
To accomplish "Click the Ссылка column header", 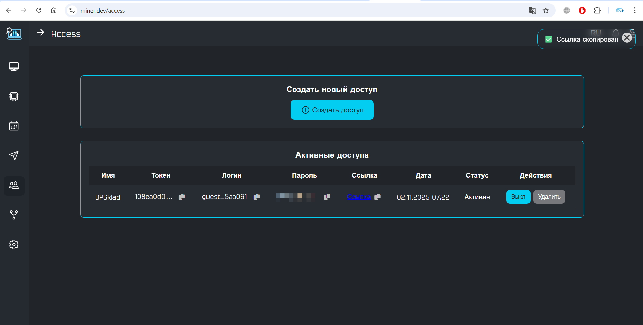I will click(x=364, y=175).
